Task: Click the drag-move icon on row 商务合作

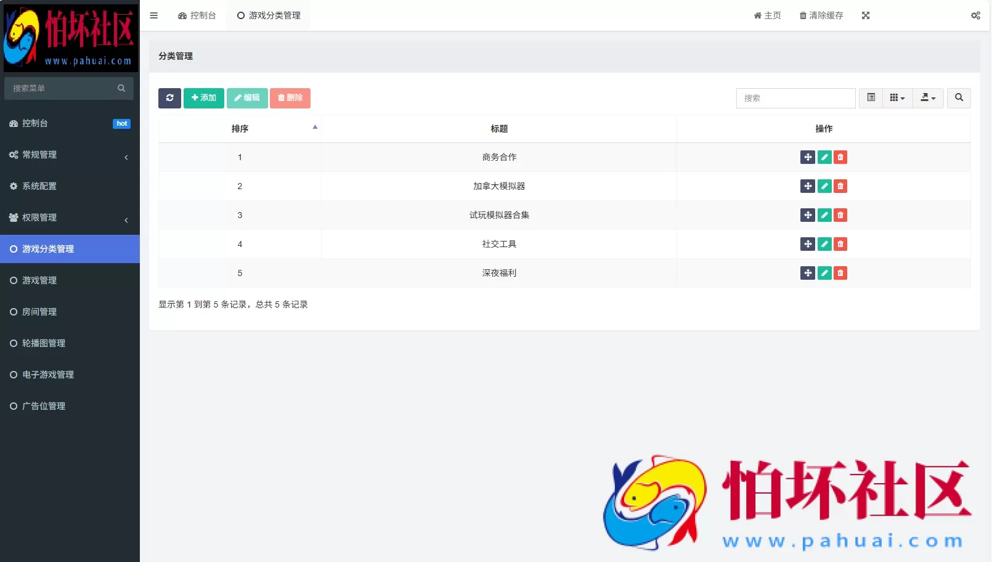Action: tap(808, 157)
